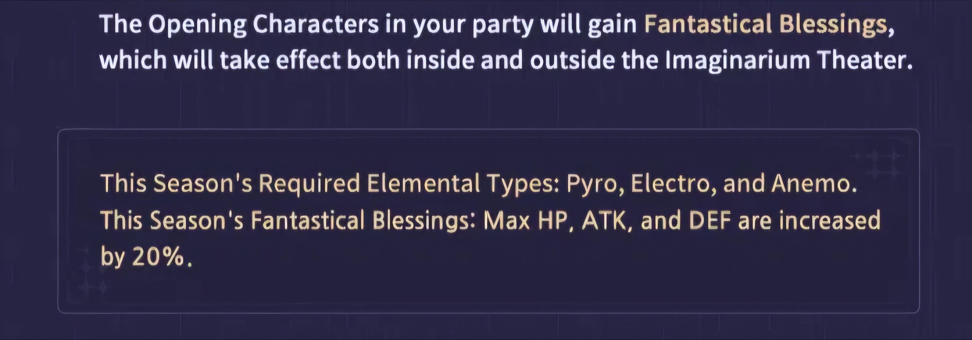The height and width of the screenshot is (340, 972).
Task: Click the 'ATK' stat text
Action: pyautogui.click(x=603, y=221)
